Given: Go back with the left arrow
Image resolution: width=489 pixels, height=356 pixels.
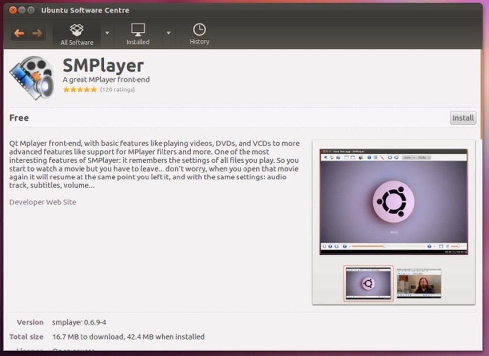Looking at the screenshot, I should [19, 33].
